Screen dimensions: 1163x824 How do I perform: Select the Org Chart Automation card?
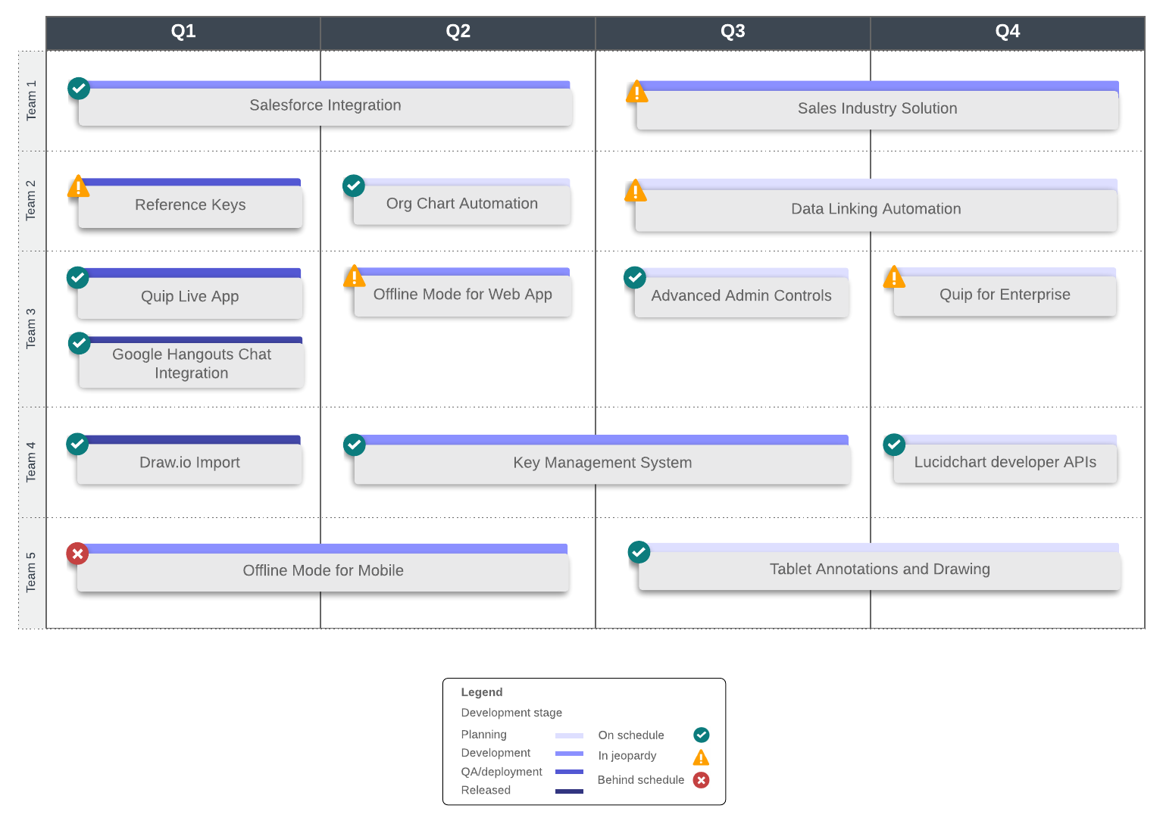click(461, 204)
